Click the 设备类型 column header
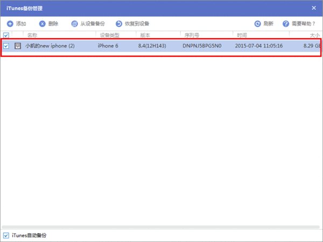 [x=110, y=35]
